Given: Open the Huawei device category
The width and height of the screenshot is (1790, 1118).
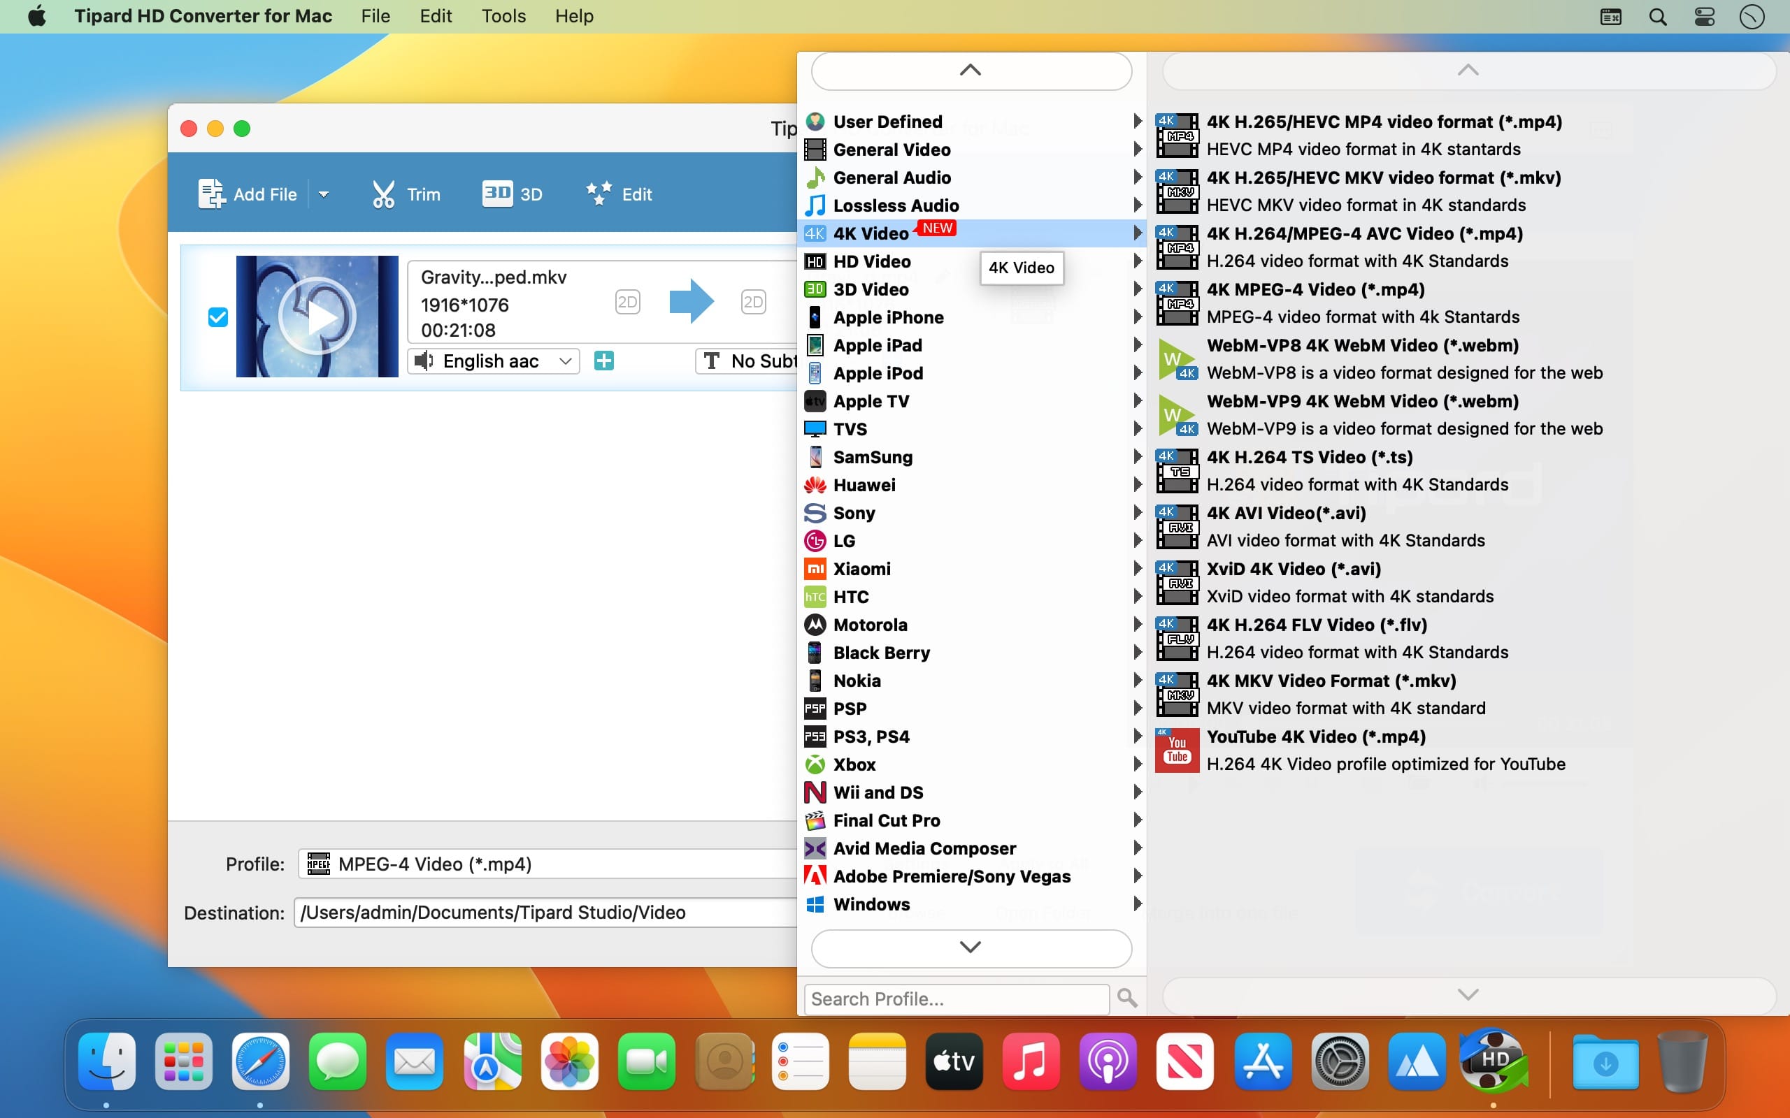Looking at the screenshot, I should click(972, 485).
